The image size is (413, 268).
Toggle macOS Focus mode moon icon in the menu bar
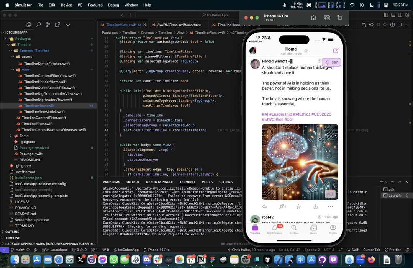point(371,5)
